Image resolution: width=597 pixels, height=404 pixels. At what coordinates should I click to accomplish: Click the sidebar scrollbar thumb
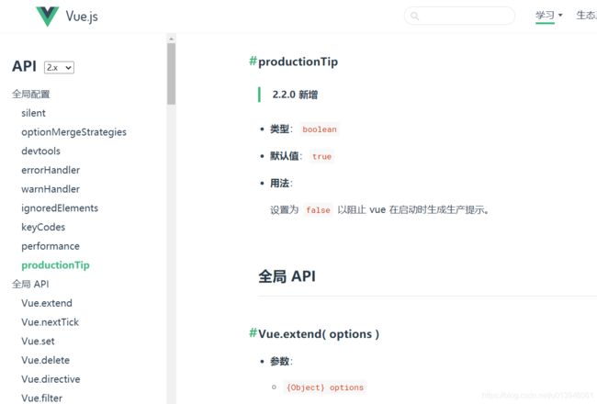point(171,73)
